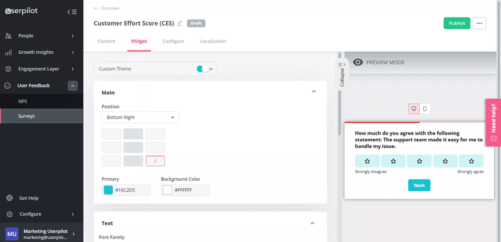Select the fifth star rating
Screen dimensions: 501x242
coord(472,161)
